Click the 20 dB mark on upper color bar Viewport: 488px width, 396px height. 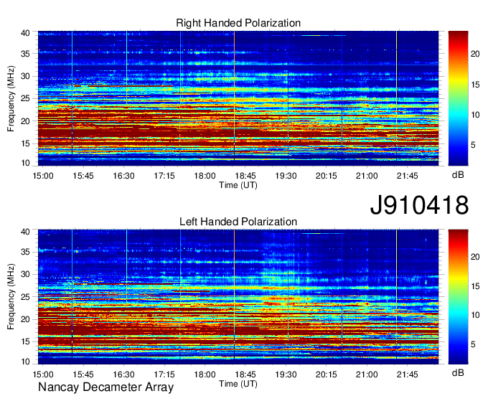(x=475, y=54)
